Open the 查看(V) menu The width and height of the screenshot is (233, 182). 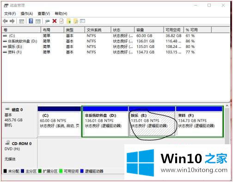pyautogui.click(x=44, y=14)
